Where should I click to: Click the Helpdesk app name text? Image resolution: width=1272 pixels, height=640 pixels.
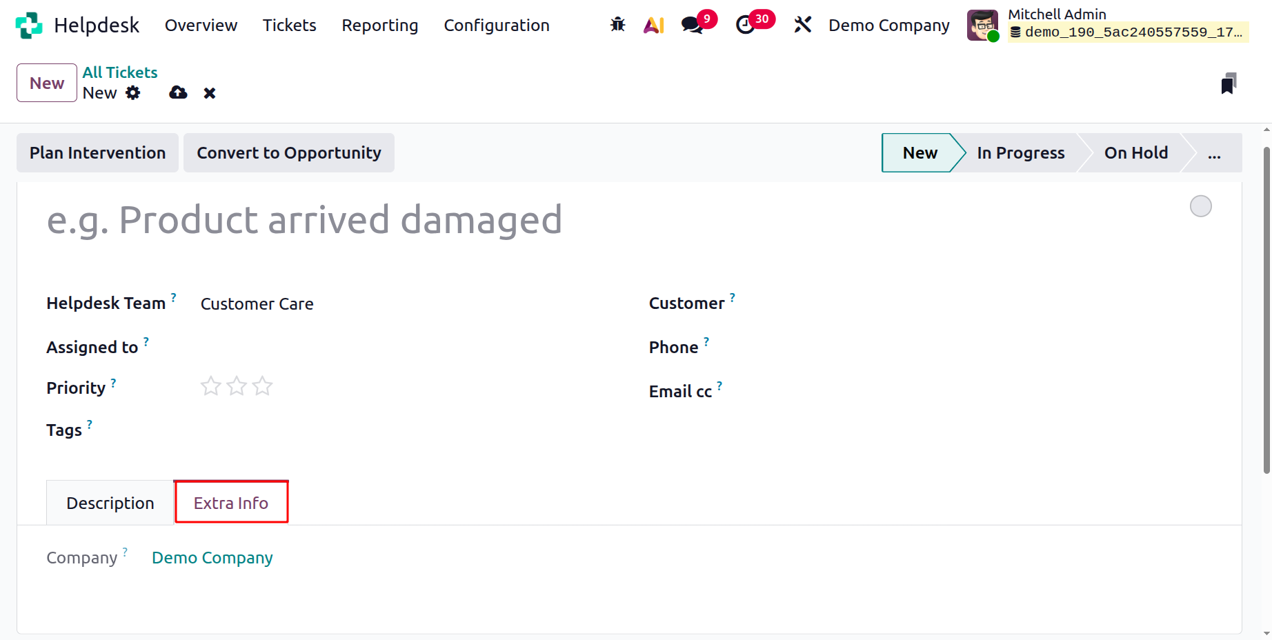[x=97, y=26]
